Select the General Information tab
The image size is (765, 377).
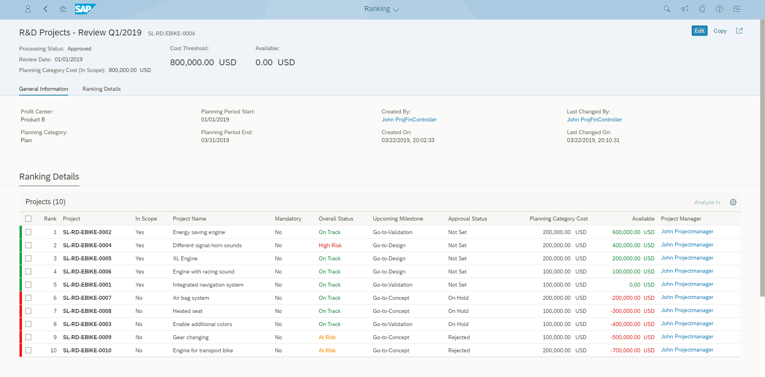click(43, 89)
